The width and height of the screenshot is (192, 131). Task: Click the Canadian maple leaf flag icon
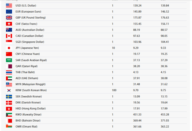coord(9,36)
